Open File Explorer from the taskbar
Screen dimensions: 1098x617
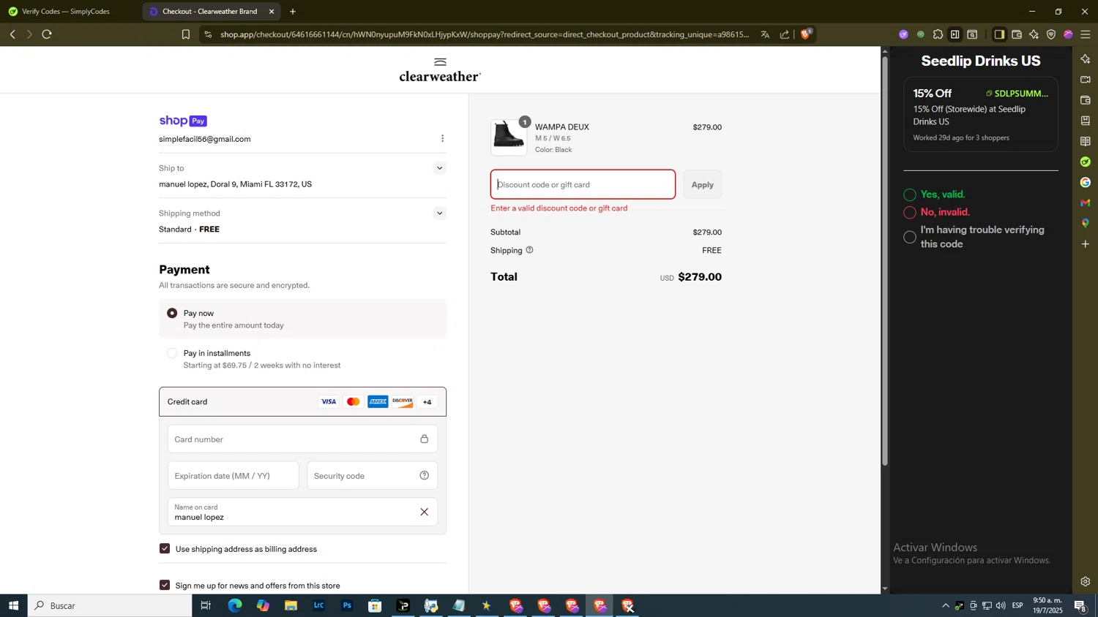coord(291,606)
